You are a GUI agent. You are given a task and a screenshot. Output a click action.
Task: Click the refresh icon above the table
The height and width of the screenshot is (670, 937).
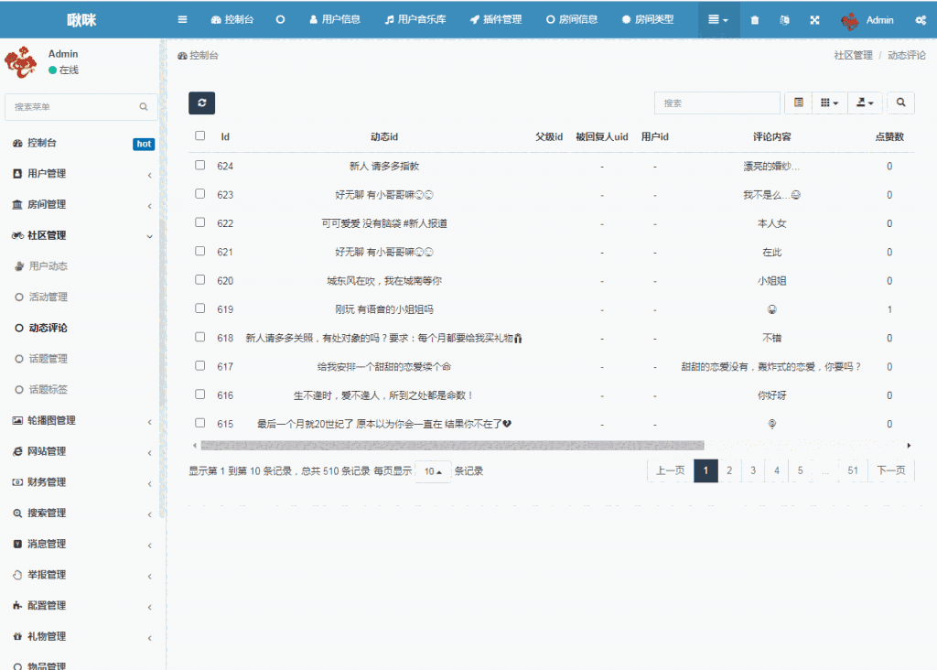pyautogui.click(x=201, y=103)
